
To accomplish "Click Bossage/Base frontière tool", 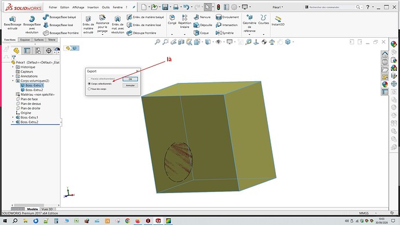I will (x=61, y=33).
